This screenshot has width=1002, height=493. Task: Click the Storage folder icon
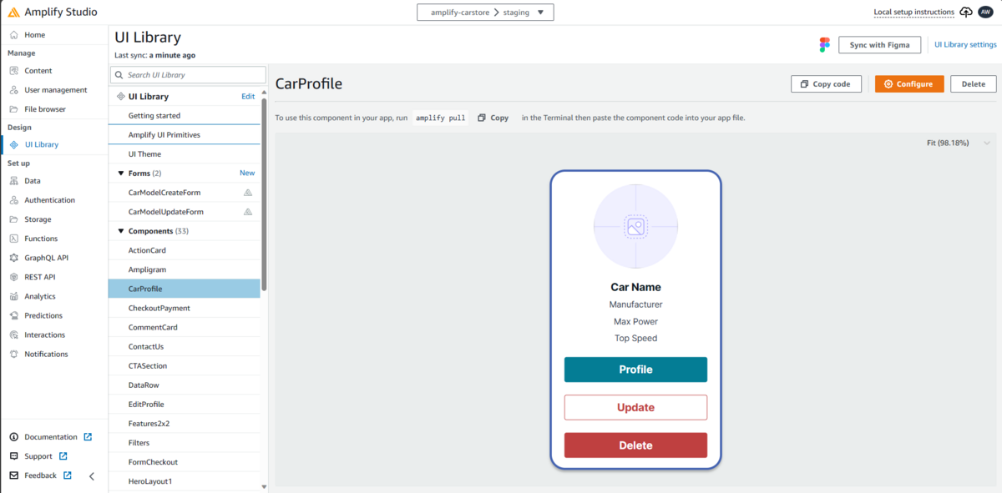(x=14, y=219)
